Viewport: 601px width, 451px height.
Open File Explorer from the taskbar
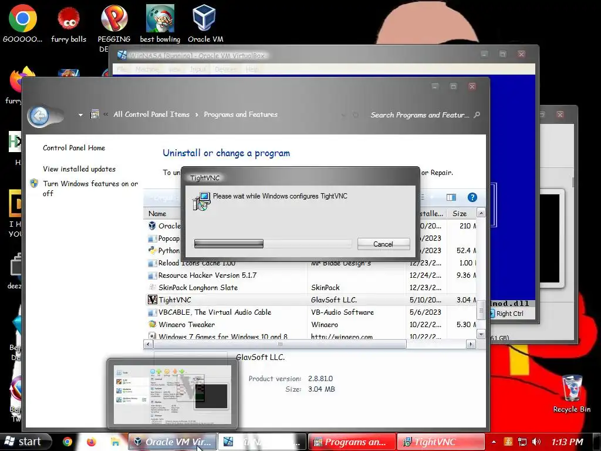click(x=115, y=442)
